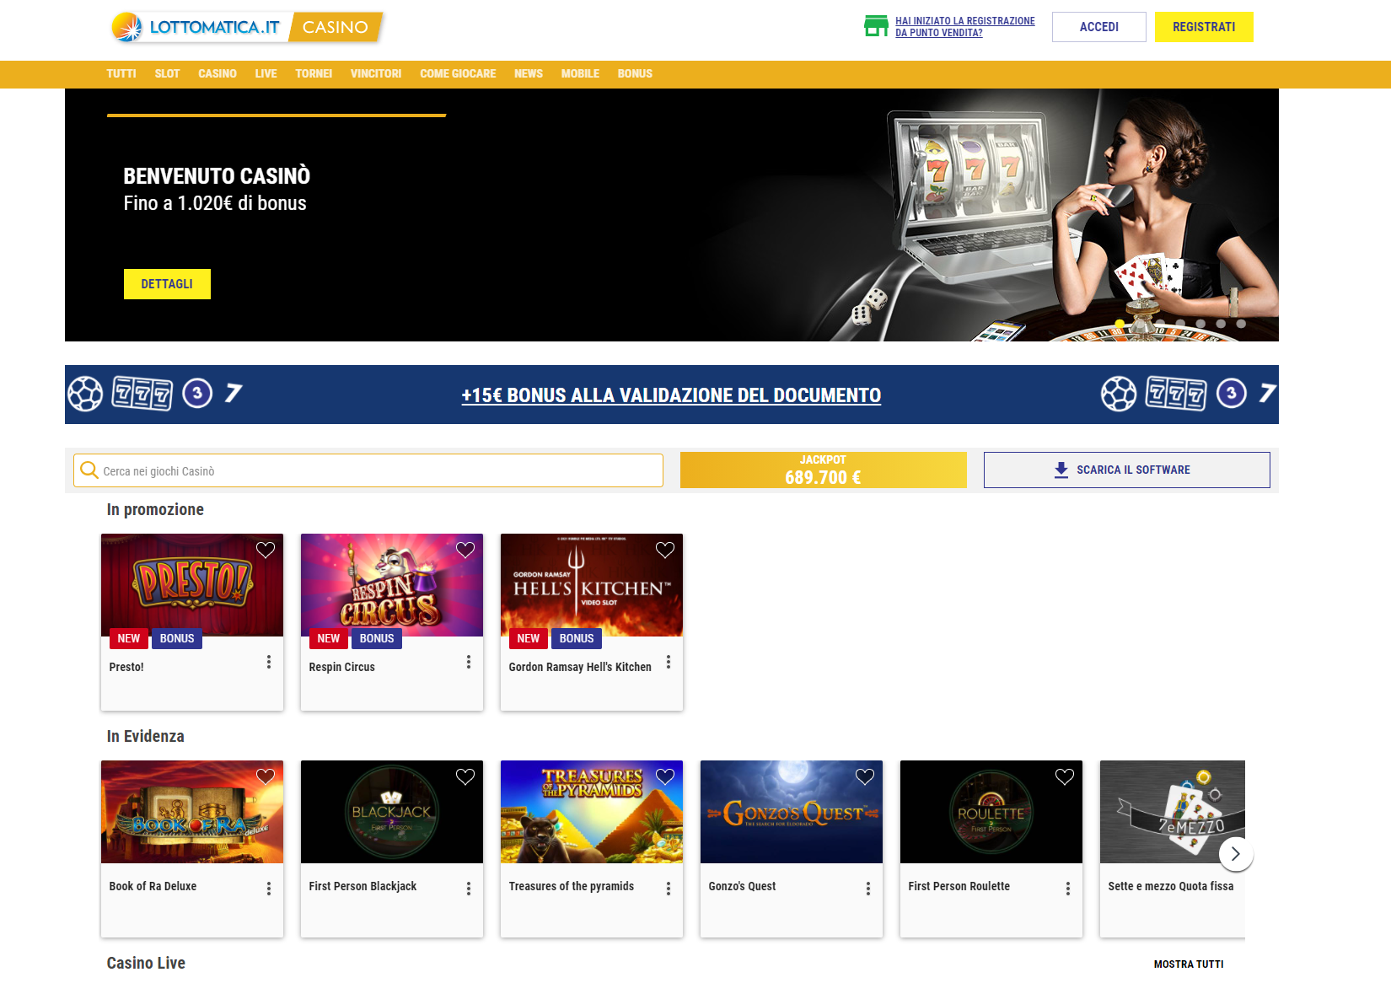Open the First Person Roulette thumbnail
1391x983 pixels.
coord(991,812)
